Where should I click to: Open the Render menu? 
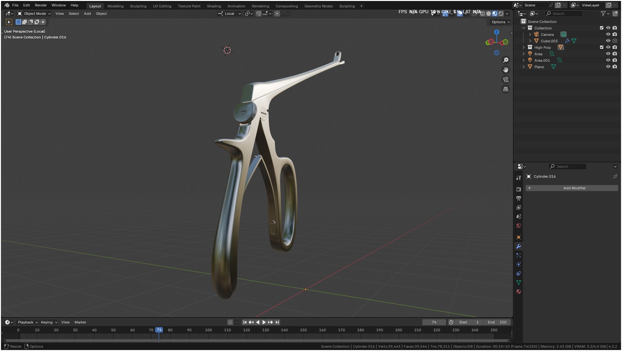click(x=41, y=5)
